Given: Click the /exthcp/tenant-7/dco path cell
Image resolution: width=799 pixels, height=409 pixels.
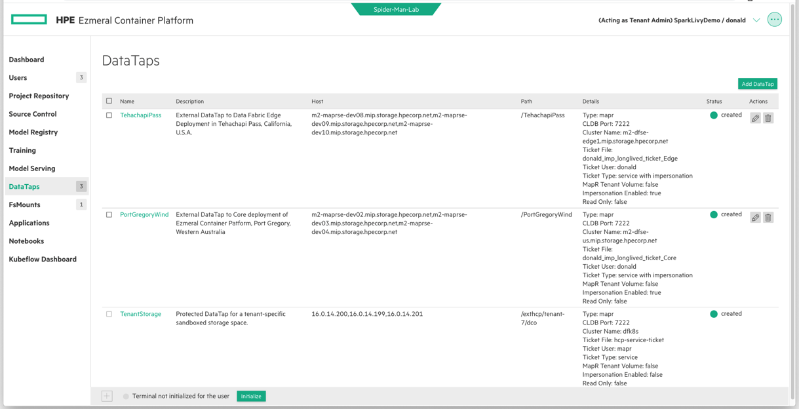Looking at the screenshot, I should (543, 319).
